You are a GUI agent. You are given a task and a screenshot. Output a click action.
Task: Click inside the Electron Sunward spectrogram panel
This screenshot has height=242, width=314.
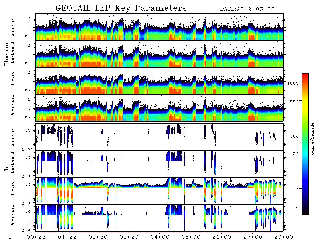[159, 27]
